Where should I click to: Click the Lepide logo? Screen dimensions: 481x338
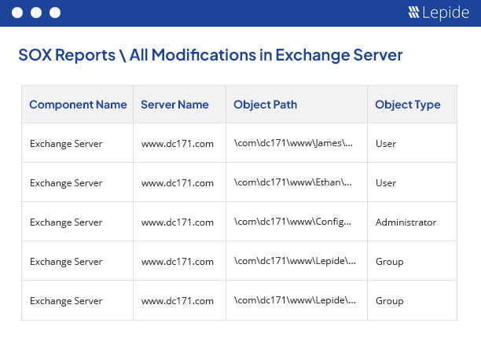439,13
